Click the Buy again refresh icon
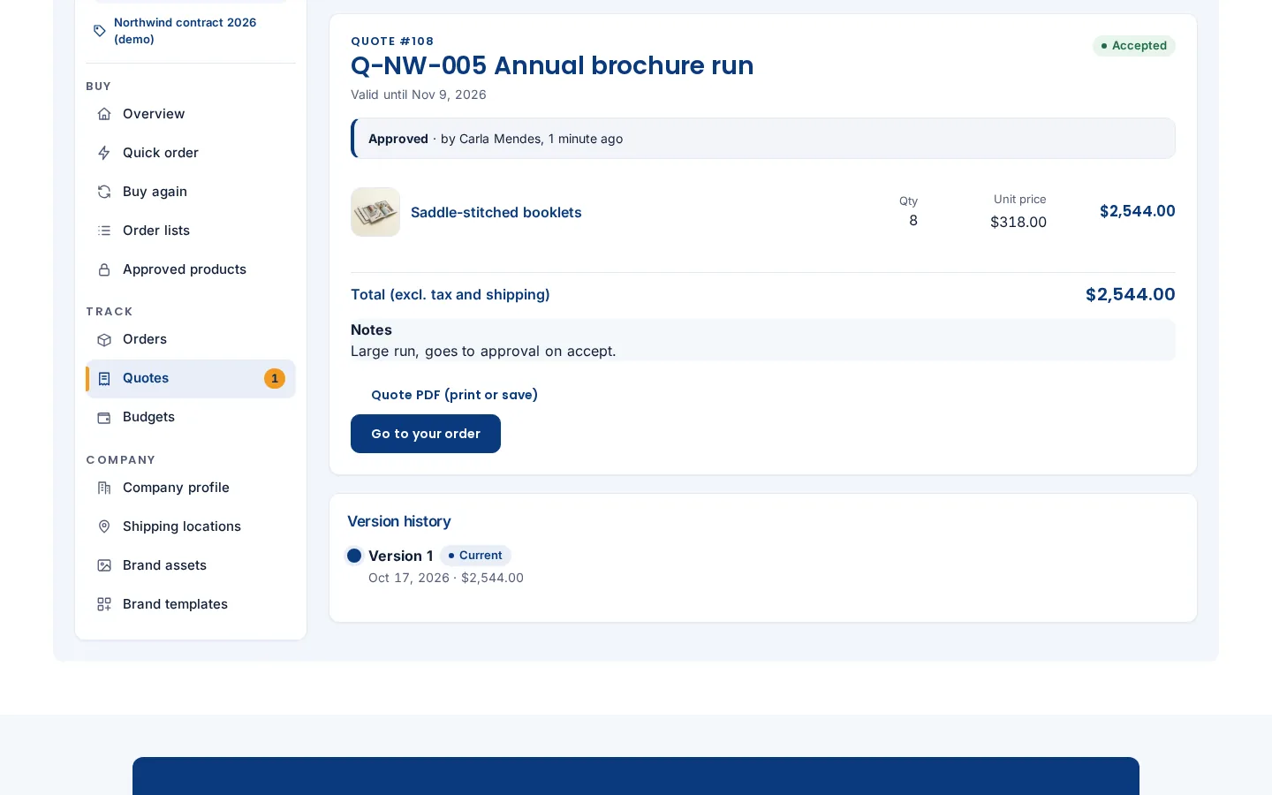Image resolution: width=1272 pixels, height=795 pixels. [x=104, y=192]
